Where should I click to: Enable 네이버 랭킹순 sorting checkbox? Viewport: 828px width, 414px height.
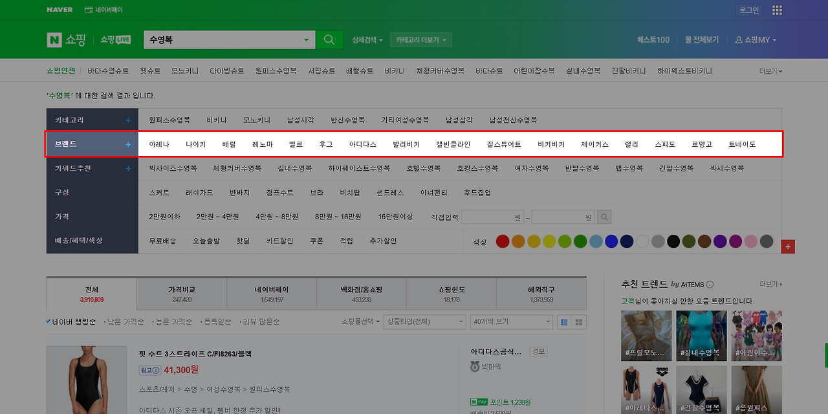(x=47, y=321)
